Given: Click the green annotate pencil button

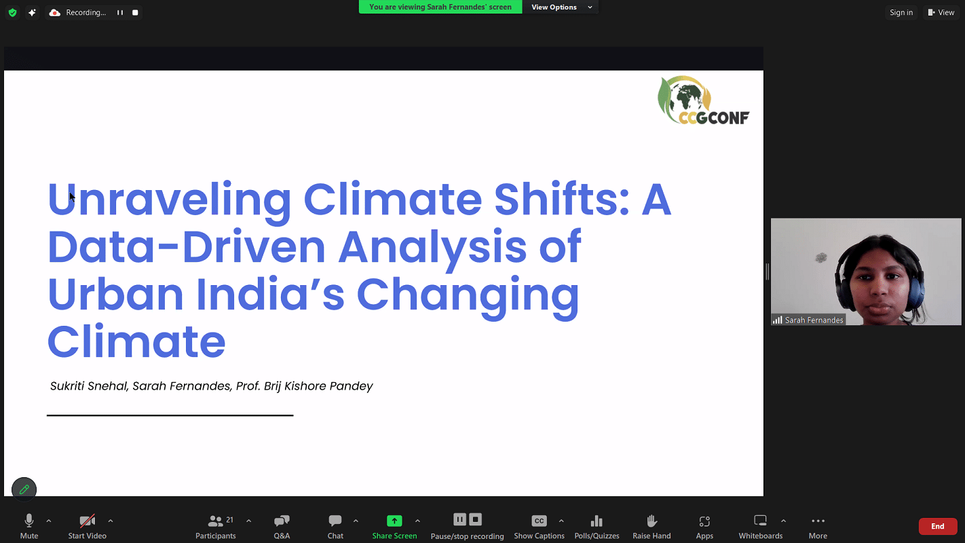Looking at the screenshot, I should click(x=24, y=489).
